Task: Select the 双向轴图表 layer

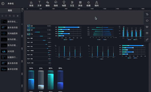Action: [x=10, y=34]
